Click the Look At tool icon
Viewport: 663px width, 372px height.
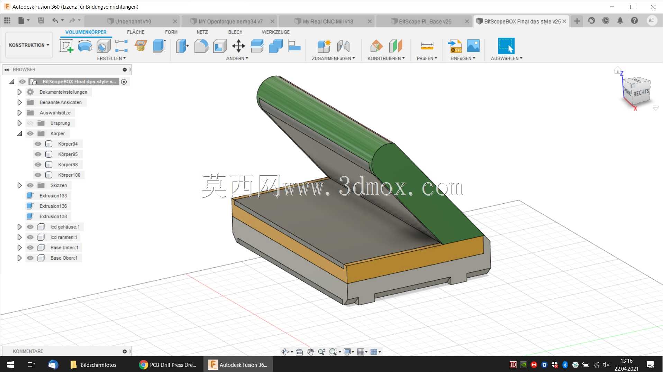(299, 352)
